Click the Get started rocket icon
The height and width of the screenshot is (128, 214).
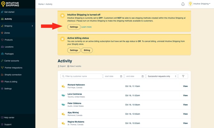tap(2, 12)
